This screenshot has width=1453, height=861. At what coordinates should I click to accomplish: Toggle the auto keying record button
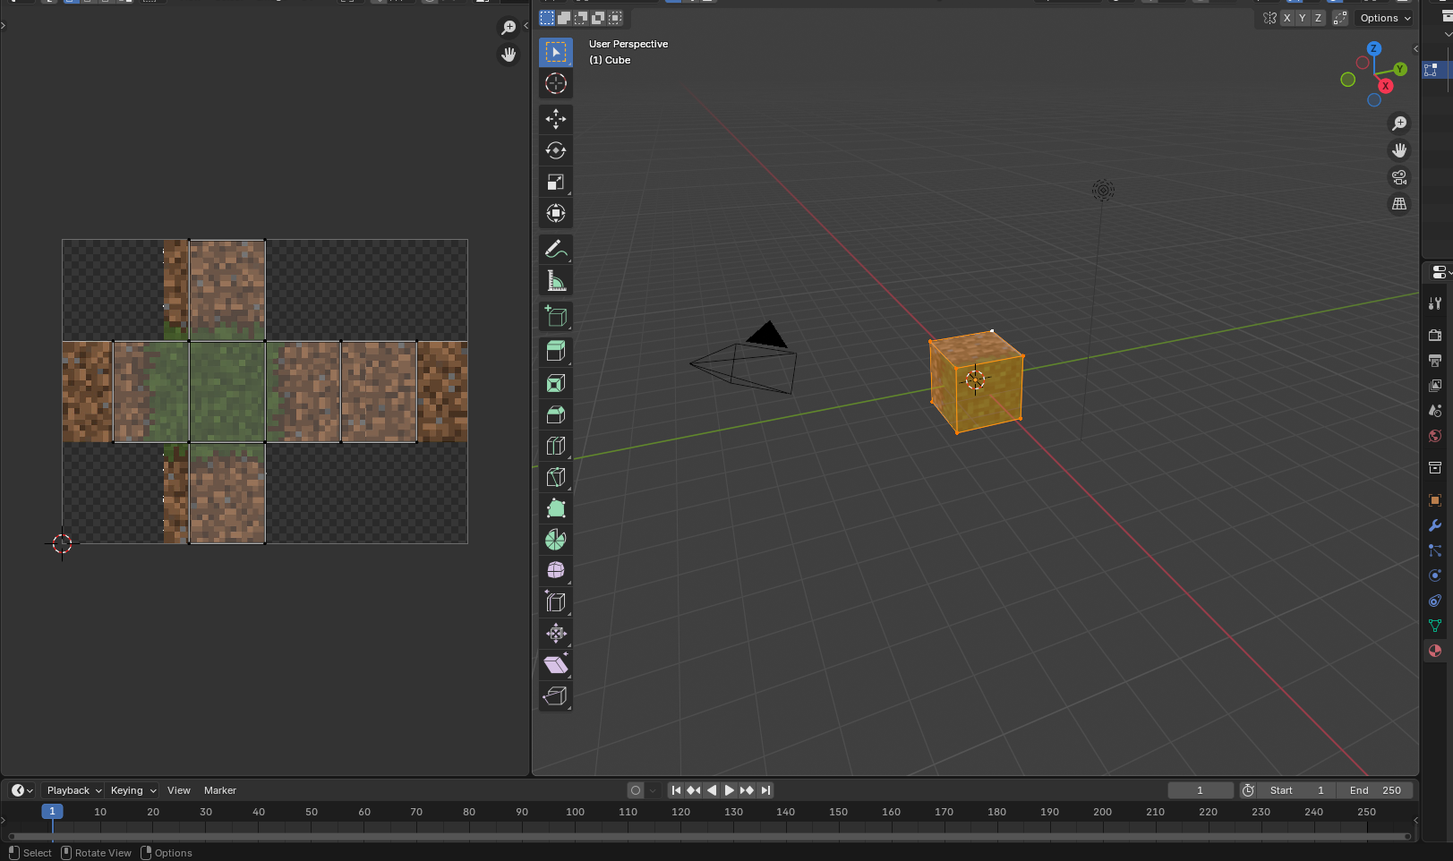(x=636, y=790)
